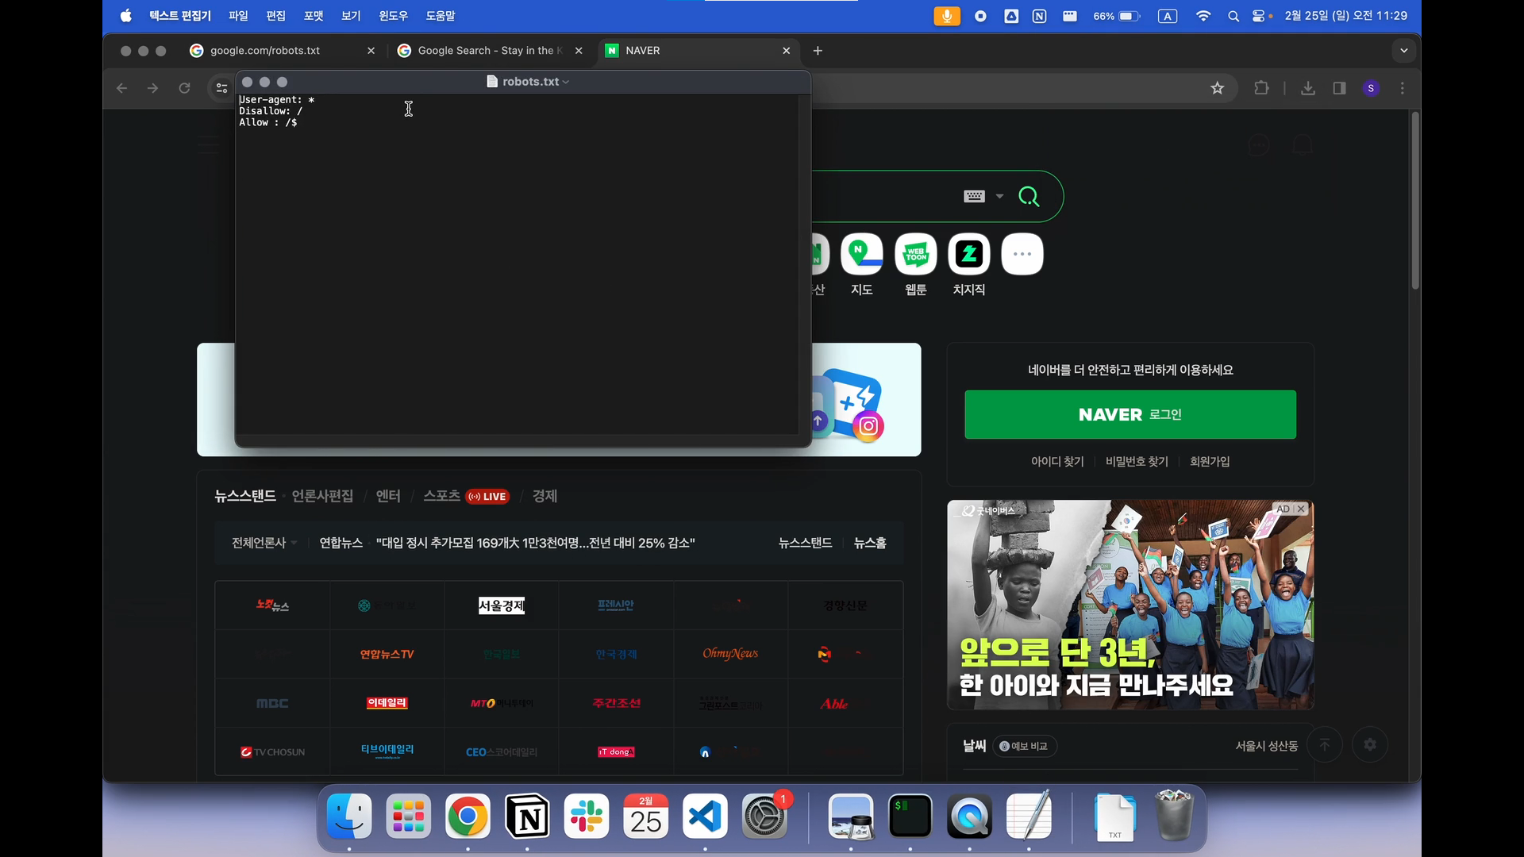
Task: Open the Webtoon (웹툰) shortcut icon
Action: click(x=915, y=255)
